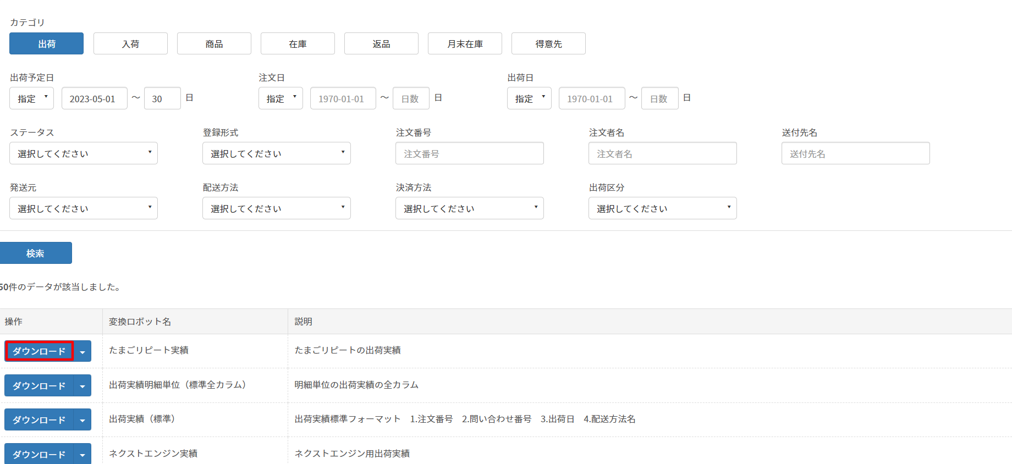
Task: Click the ネクストエンジン実績 robot name
Action: point(153,453)
